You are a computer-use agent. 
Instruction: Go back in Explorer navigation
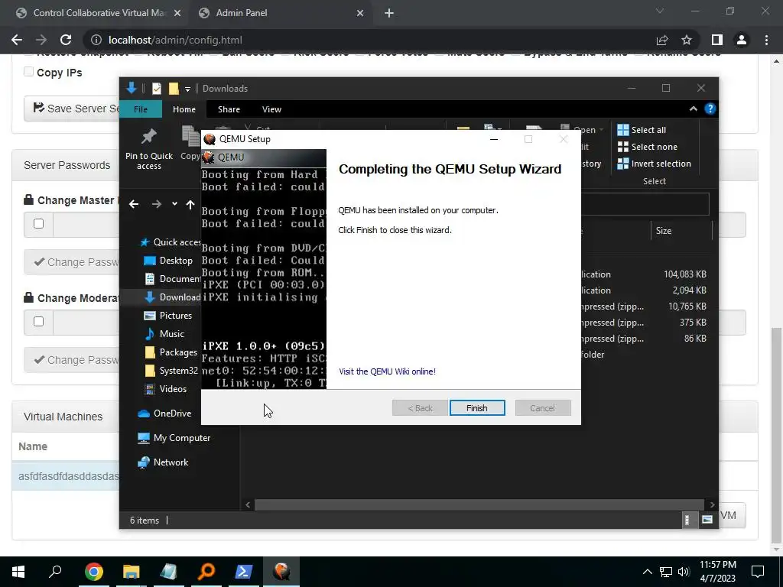tap(134, 204)
